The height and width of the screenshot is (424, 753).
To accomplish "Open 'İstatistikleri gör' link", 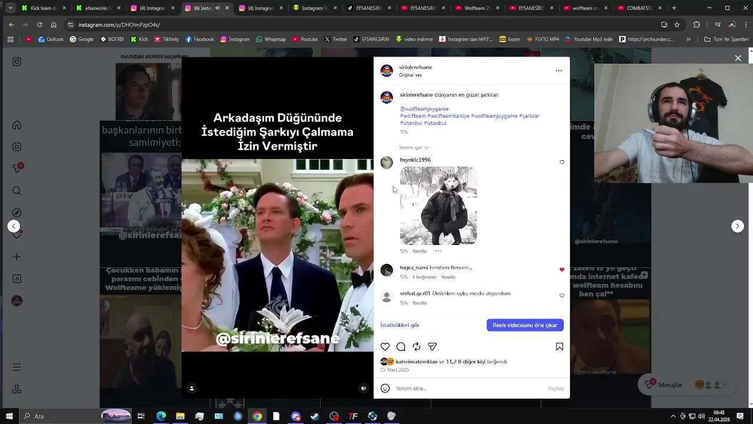I will [x=400, y=325].
